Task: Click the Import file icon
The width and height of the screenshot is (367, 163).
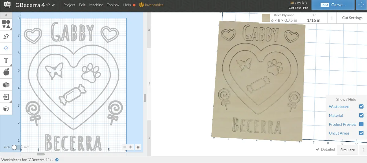Action: coord(6,97)
